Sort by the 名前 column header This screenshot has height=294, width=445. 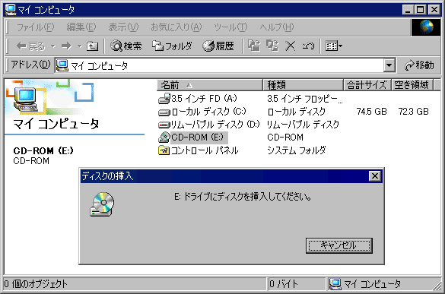click(x=210, y=85)
